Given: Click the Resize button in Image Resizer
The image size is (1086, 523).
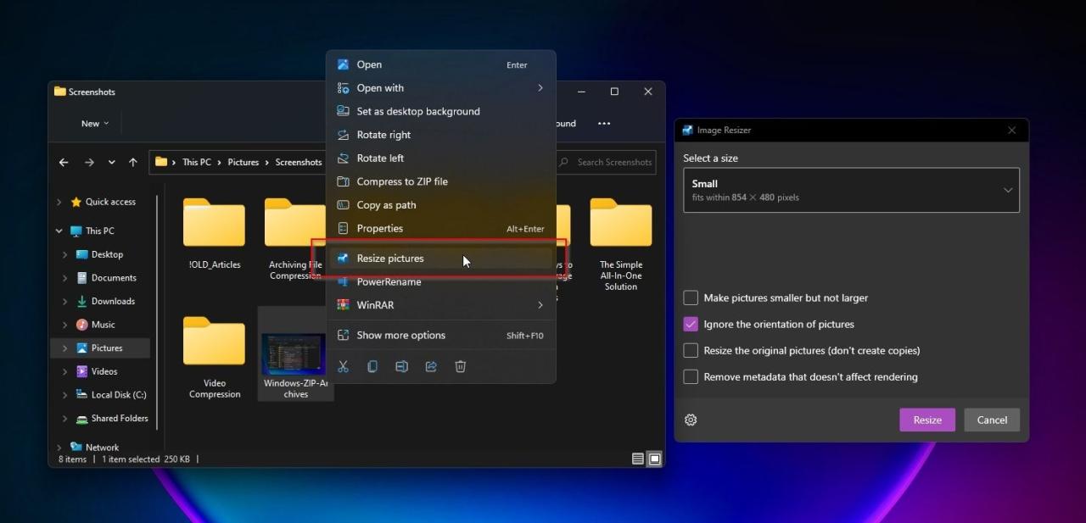Looking at the screenshot, I should pos(927,420).
